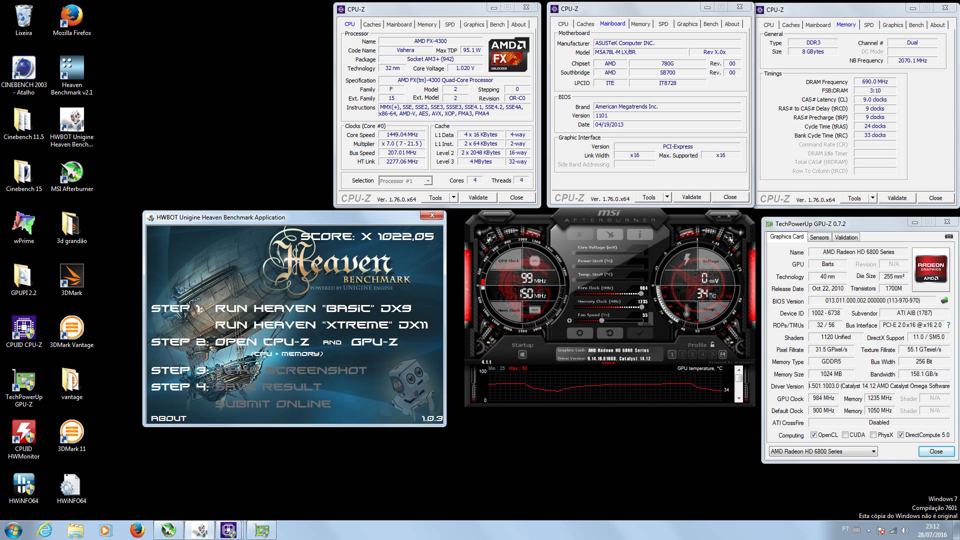Switch to the Validation tab in GPU-Z
The image size is (960, 540).
click(846, 237)
